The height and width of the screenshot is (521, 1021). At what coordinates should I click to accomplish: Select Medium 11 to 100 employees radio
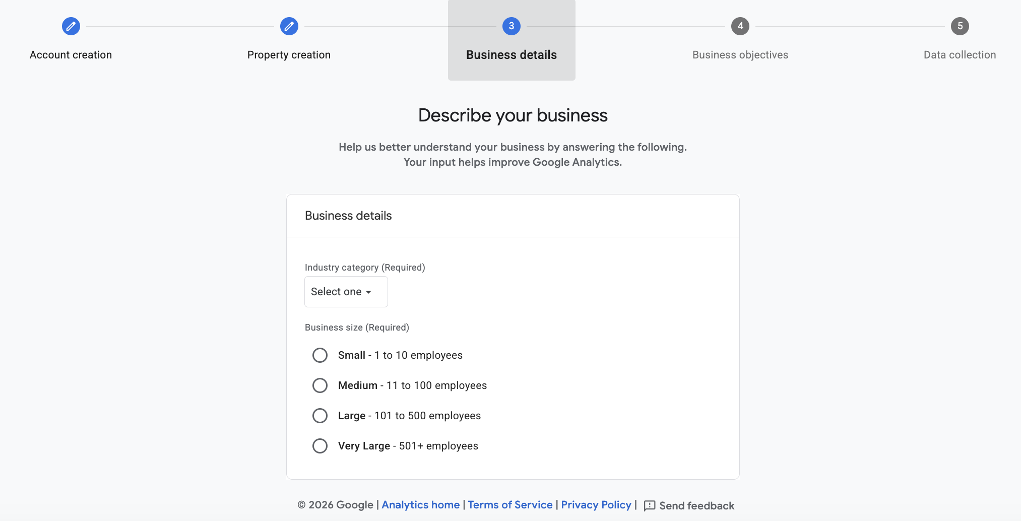(x=320, y=385)
